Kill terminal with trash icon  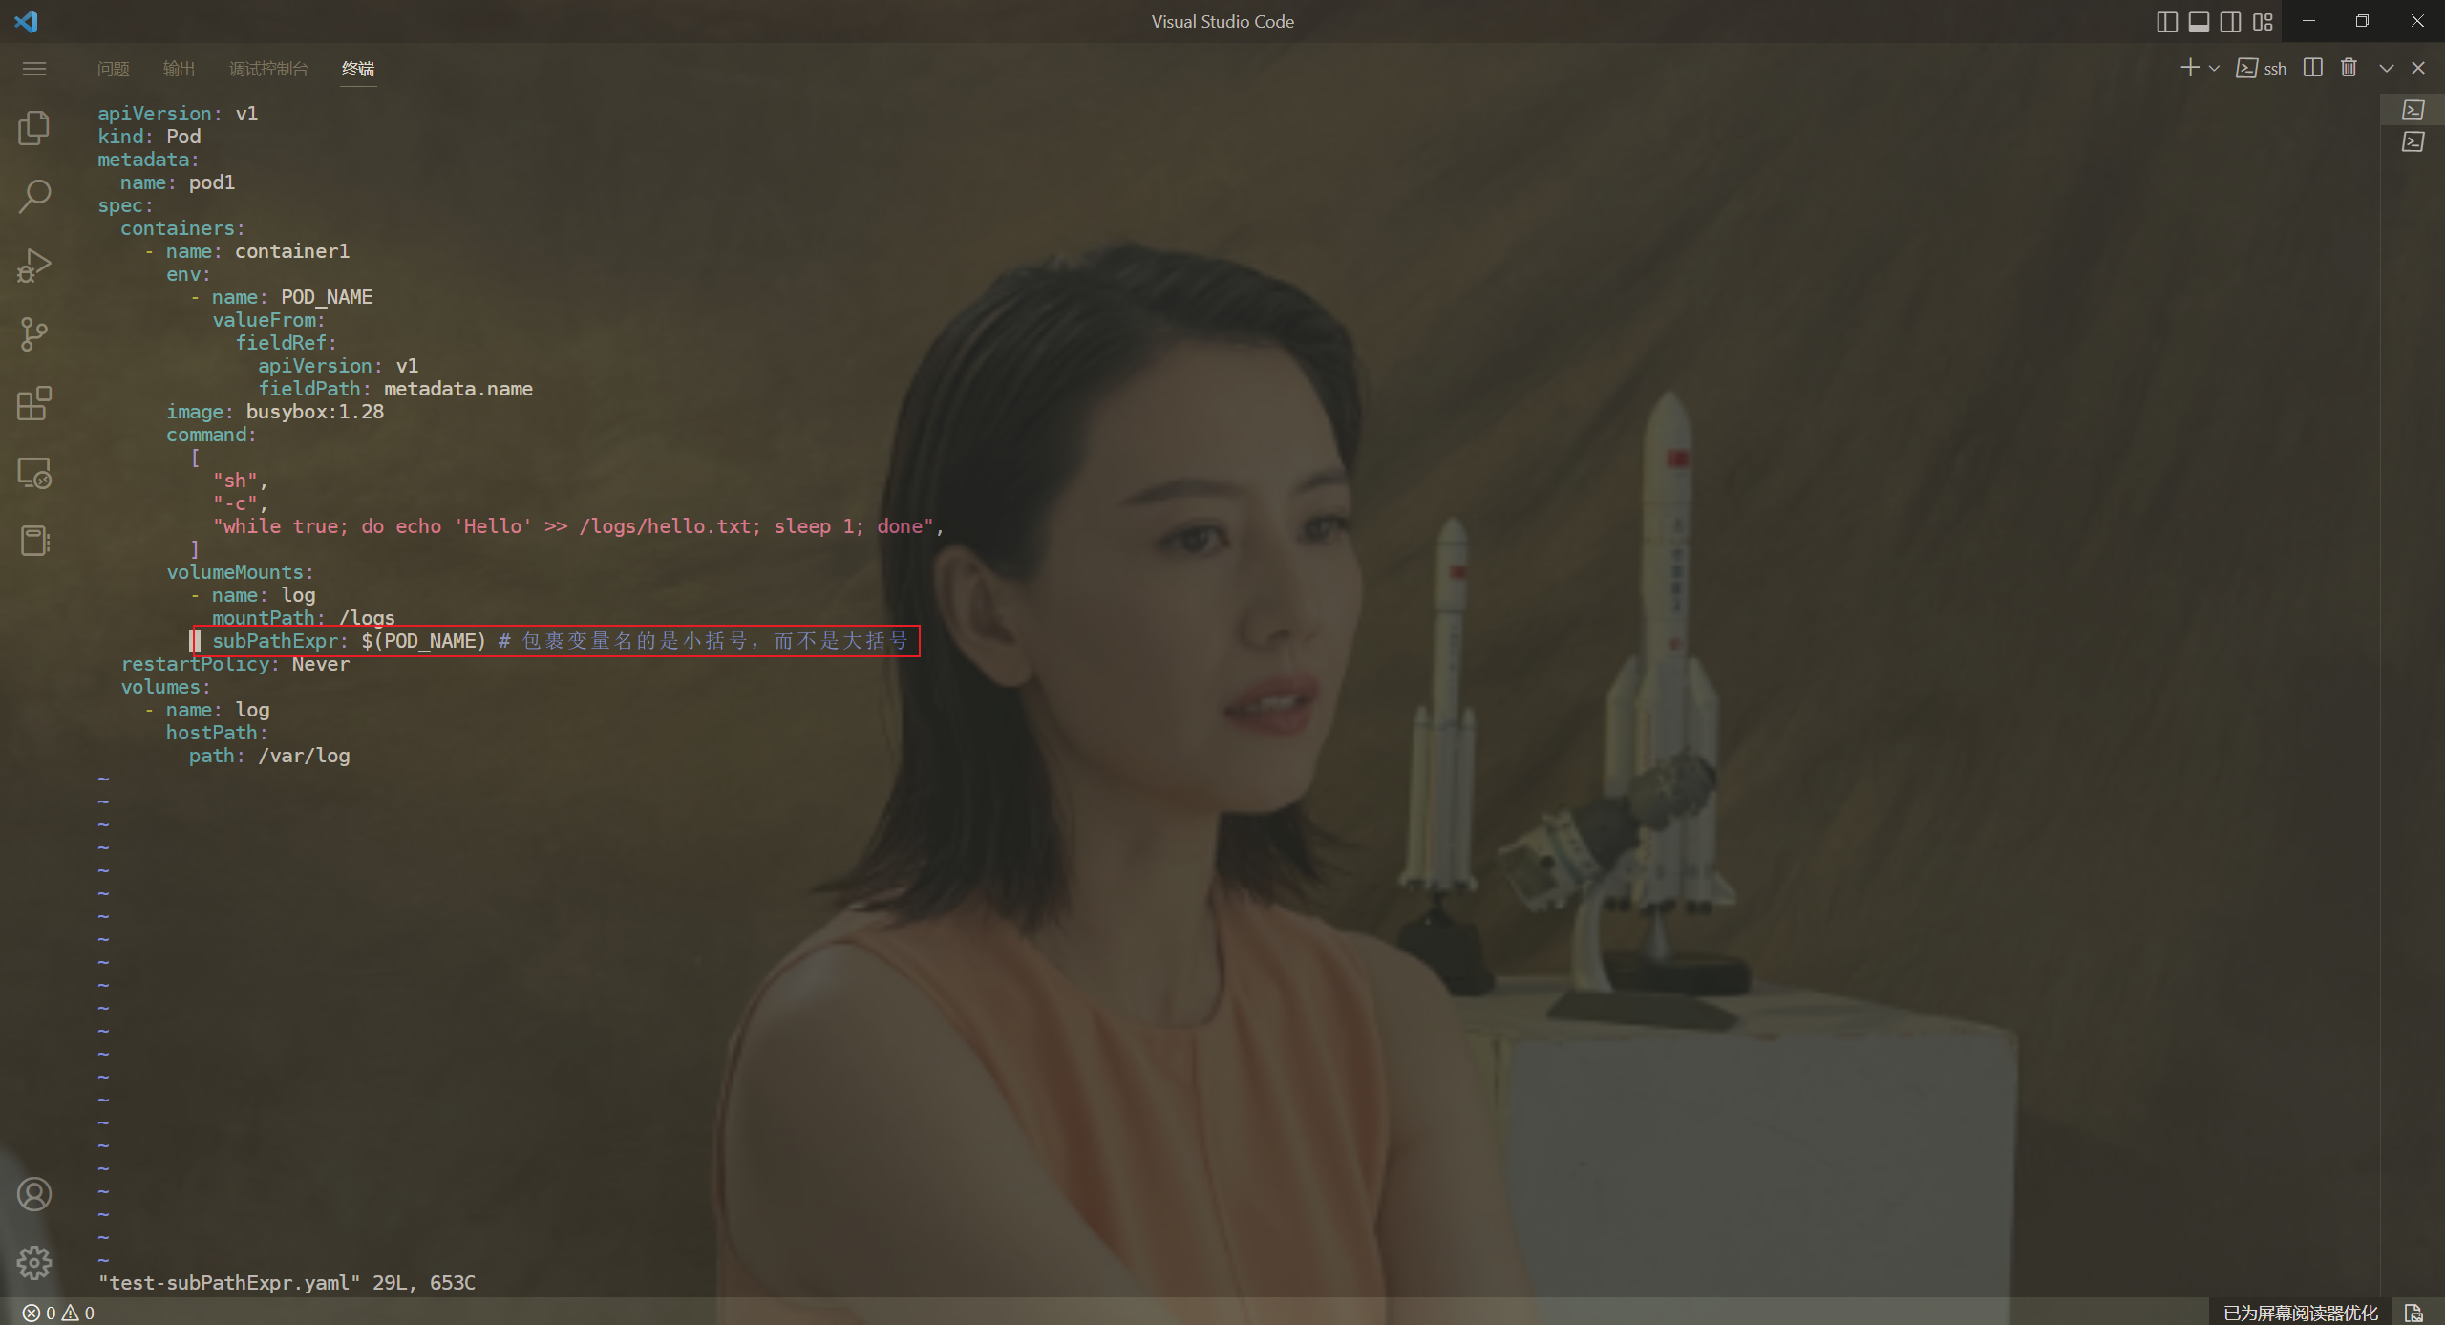[2349, 68]
